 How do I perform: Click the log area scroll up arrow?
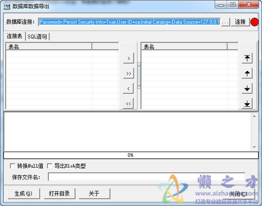point(254,116)
